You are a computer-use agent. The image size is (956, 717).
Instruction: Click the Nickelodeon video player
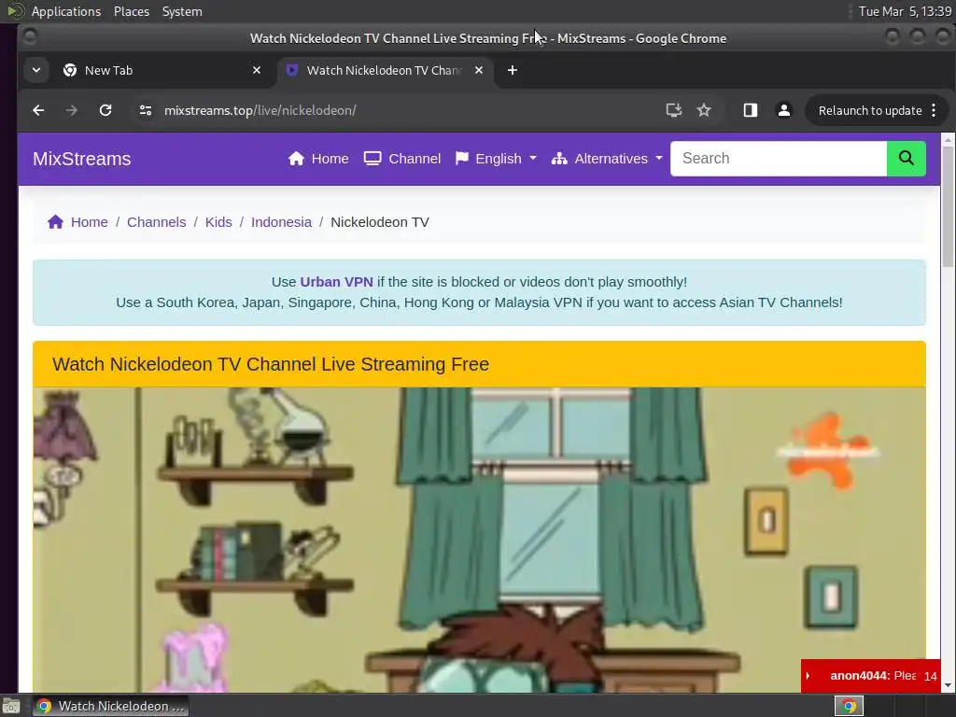point(479,540)
